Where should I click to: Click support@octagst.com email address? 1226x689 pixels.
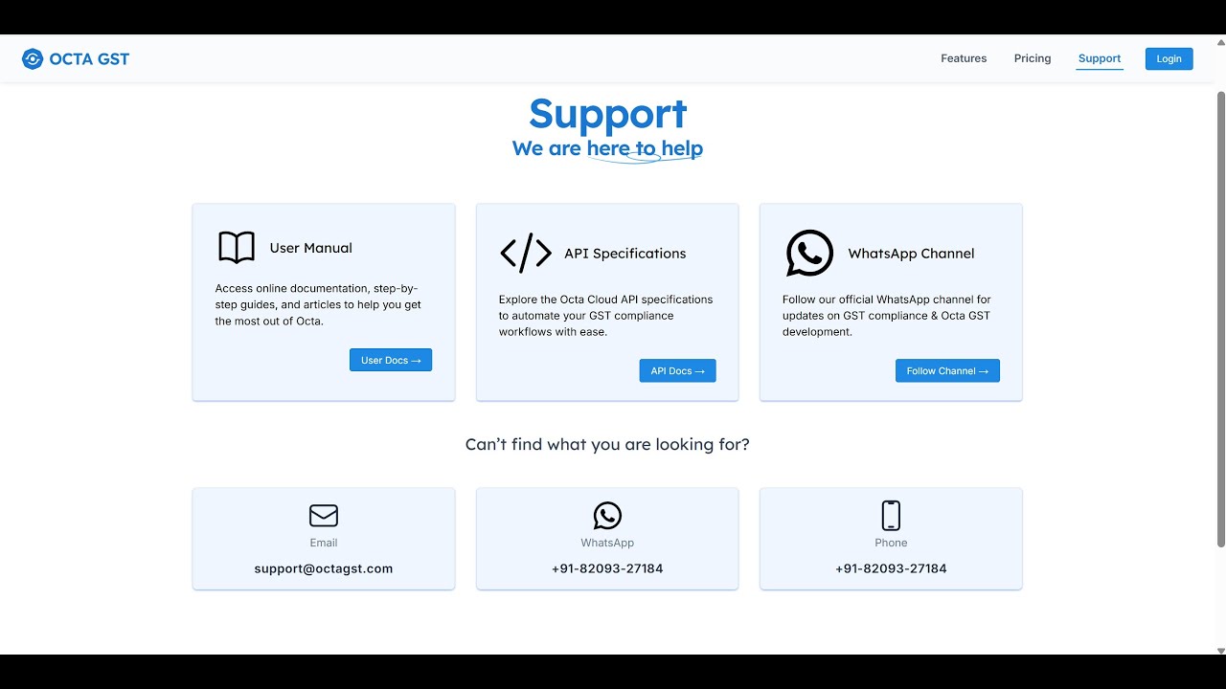[x=324, y=568]
